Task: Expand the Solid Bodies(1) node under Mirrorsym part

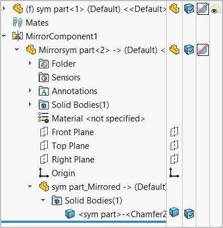Action: pos(30,104)
